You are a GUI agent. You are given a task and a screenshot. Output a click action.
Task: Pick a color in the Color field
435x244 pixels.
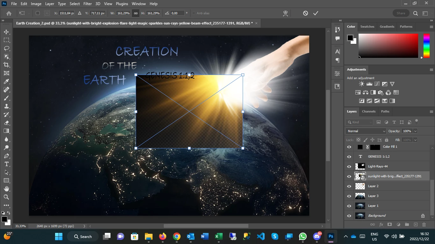(x=388, y=46)
